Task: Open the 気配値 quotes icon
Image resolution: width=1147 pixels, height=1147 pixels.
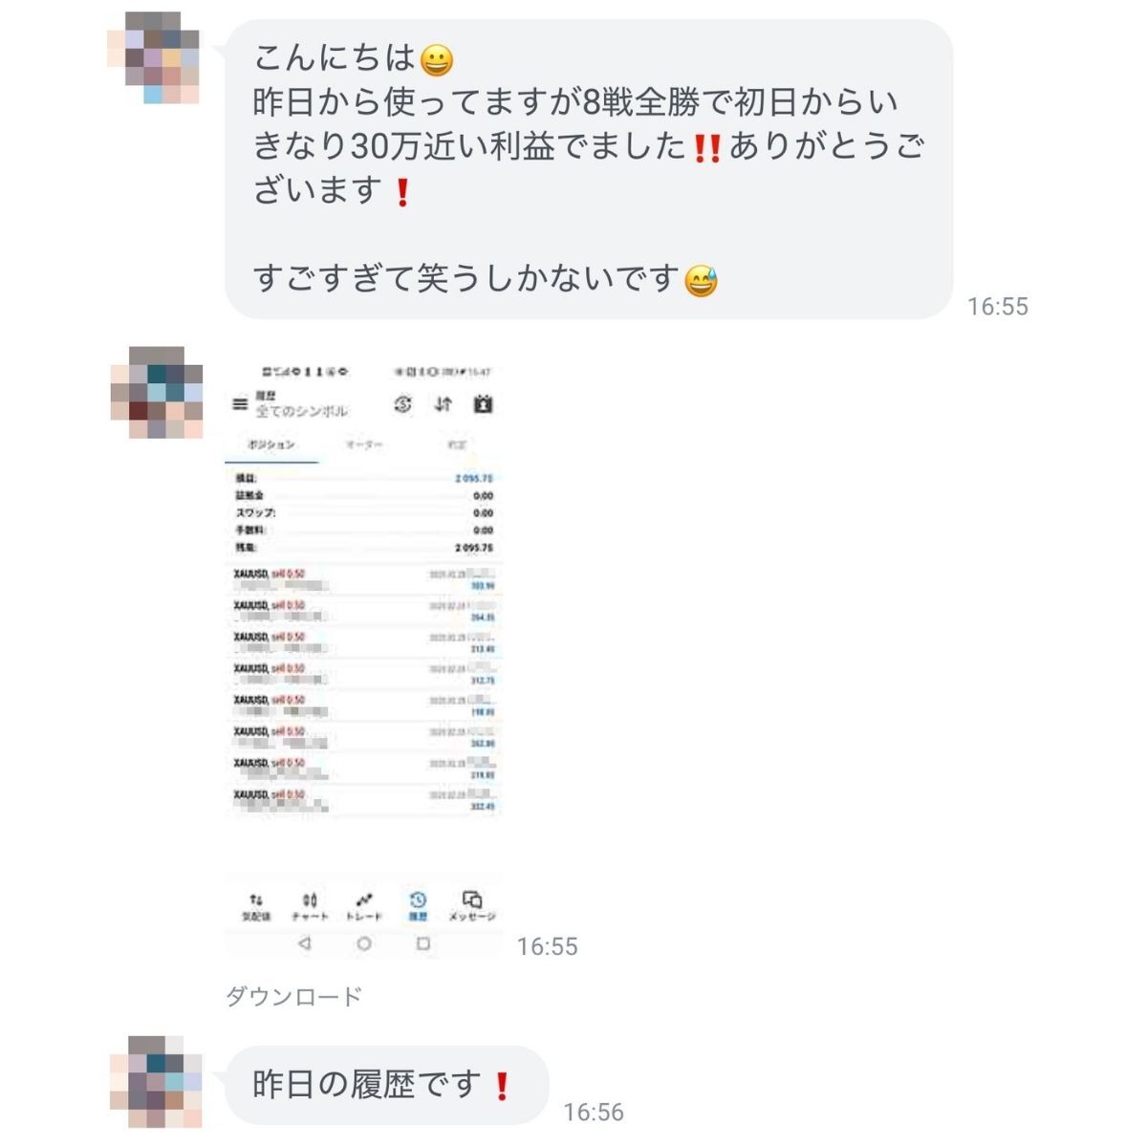Action: coord(256,906)
